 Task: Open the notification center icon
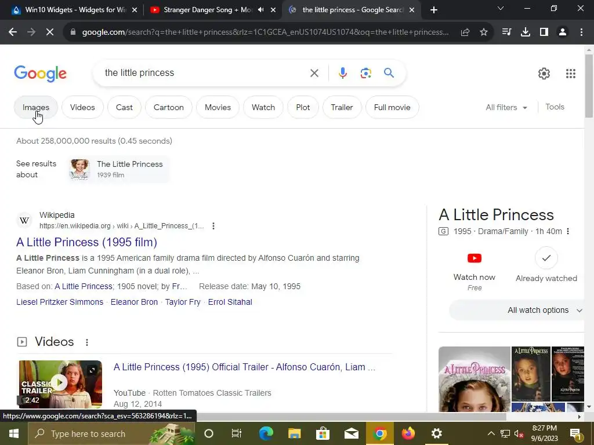(x=576, y=433)
